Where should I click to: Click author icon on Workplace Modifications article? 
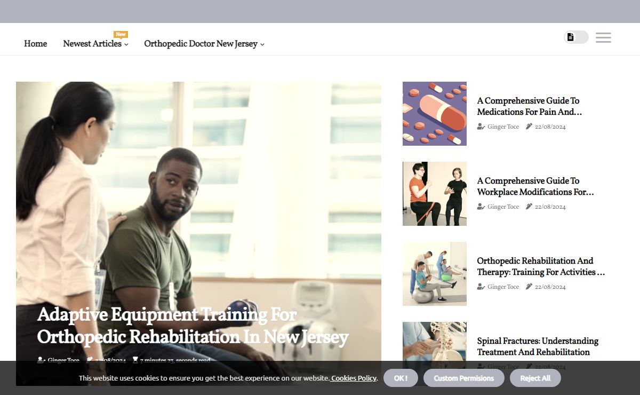[x=481, y=207]
